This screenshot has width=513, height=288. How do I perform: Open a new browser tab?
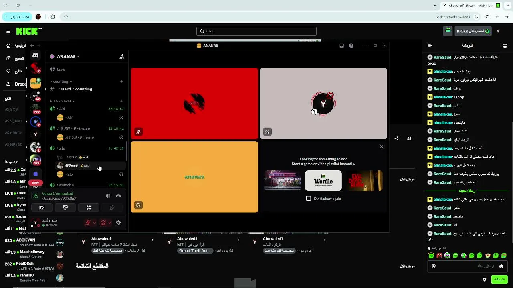tap(435, 6)
